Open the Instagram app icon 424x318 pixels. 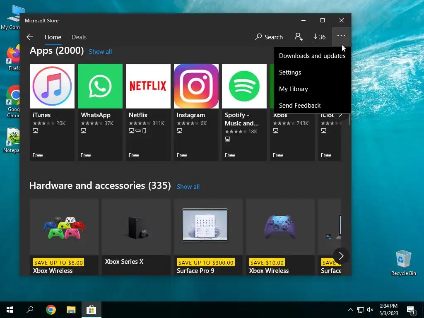click(x=196, y=86)
